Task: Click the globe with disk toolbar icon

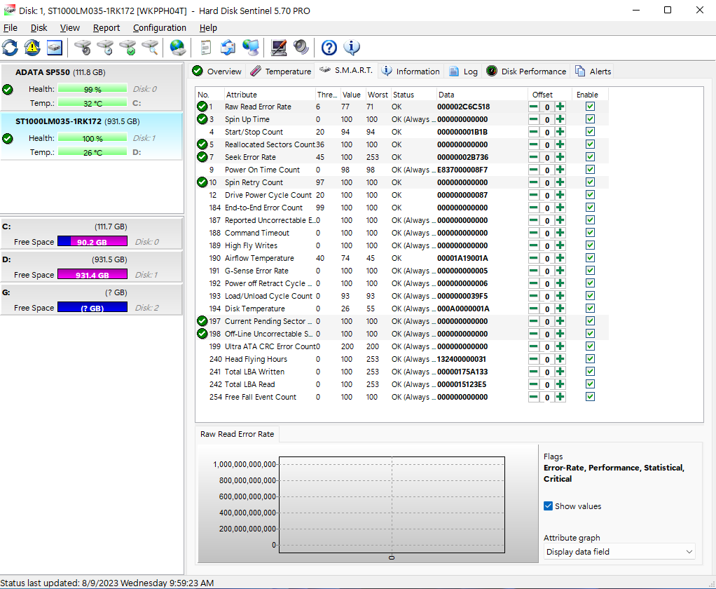Action: 178,48
